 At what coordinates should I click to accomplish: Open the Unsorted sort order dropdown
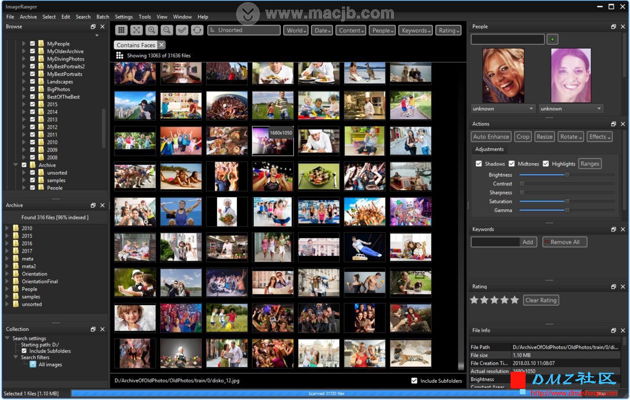[x=244, y=30]
